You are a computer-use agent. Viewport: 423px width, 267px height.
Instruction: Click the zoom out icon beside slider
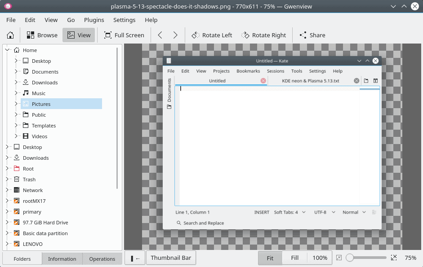[x=339, y=258]
